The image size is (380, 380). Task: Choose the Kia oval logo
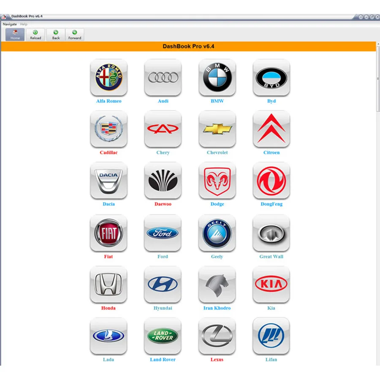click(271, 285)
